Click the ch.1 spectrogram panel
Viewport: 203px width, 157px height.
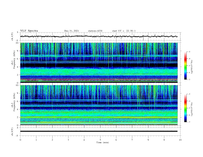pyautogui.click(x=99, y=63)
